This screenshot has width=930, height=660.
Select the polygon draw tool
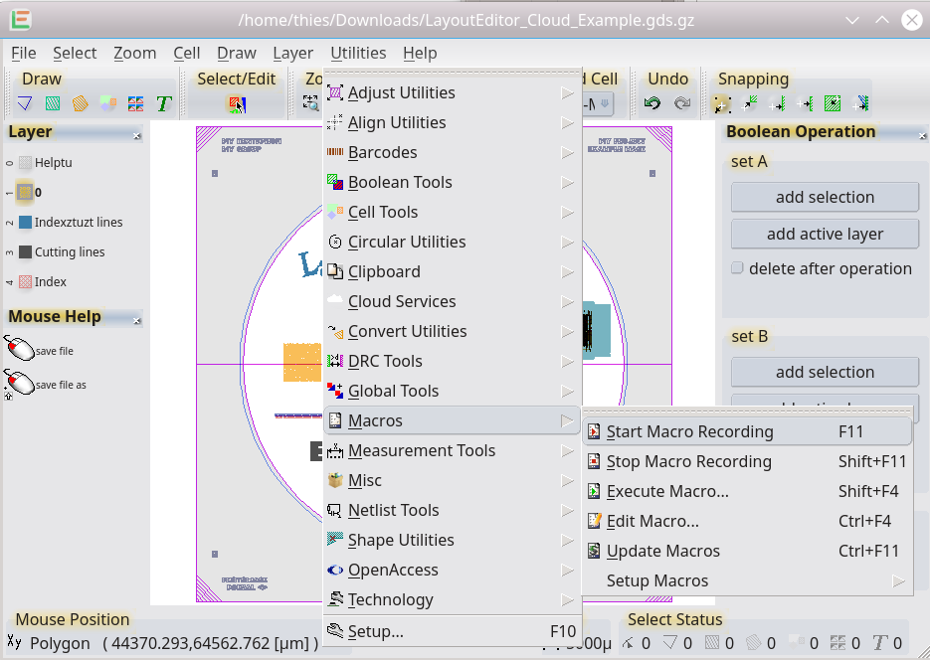(25, 103)
